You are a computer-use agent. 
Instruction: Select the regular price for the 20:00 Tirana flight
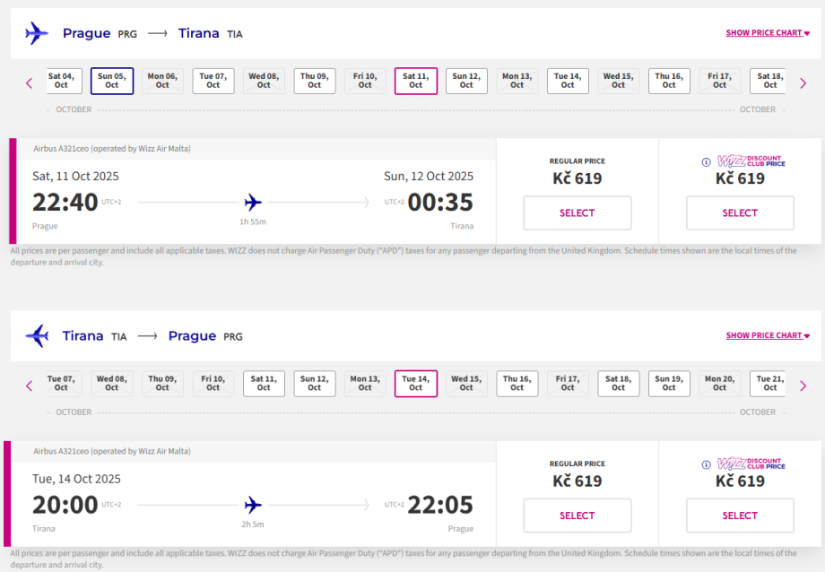click(577, 516)
